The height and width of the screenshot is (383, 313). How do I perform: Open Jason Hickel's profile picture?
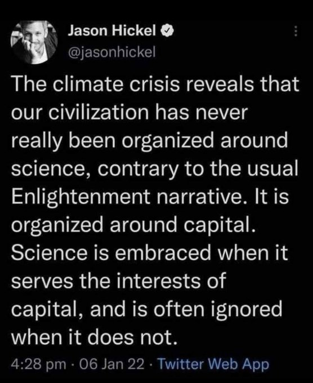(34, 42)
